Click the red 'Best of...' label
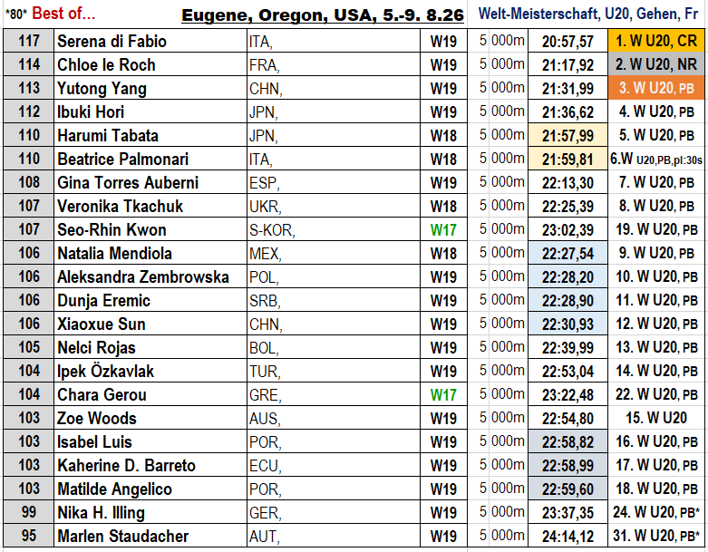The image size is (708, 552). (63, 14)
